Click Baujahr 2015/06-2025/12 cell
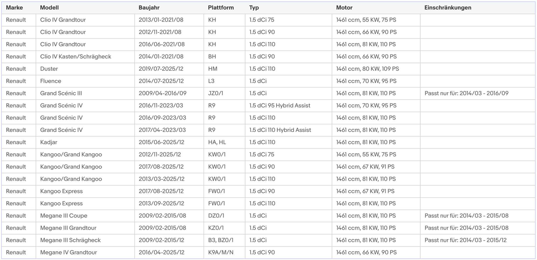537x260 pixels. coord(169,142)
